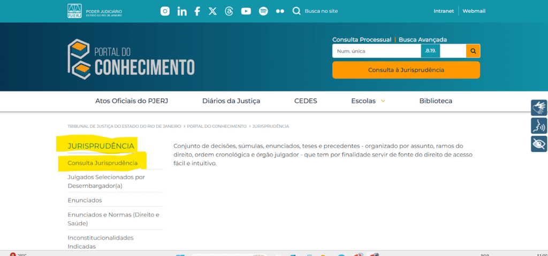Image resolution: width=548 pixels, height=256 pixels.
Task: Open the PJERJ Instagram icon
Action: [x=165, y=11]
